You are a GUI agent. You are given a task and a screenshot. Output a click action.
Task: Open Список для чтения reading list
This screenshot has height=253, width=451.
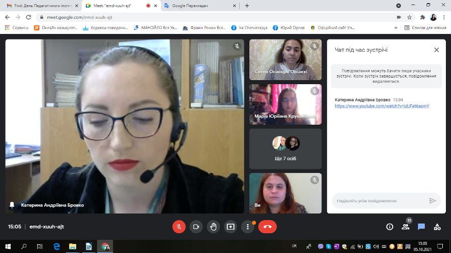point(425,28)
